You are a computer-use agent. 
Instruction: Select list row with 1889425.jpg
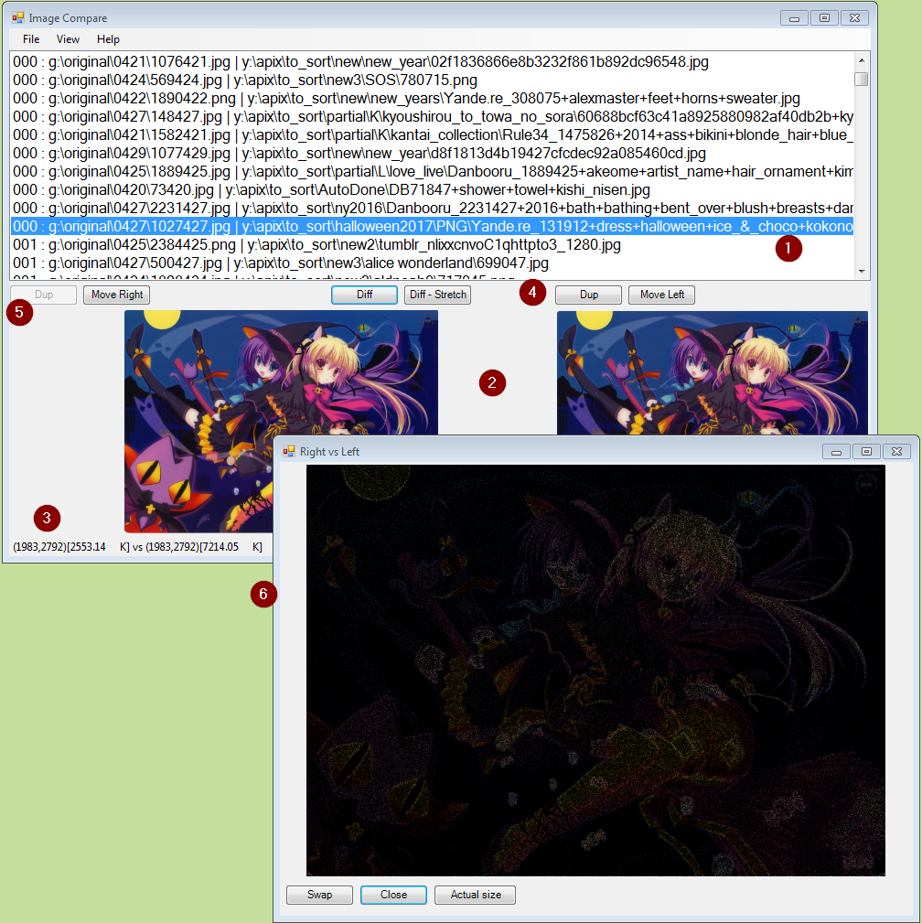coord(432,171)
